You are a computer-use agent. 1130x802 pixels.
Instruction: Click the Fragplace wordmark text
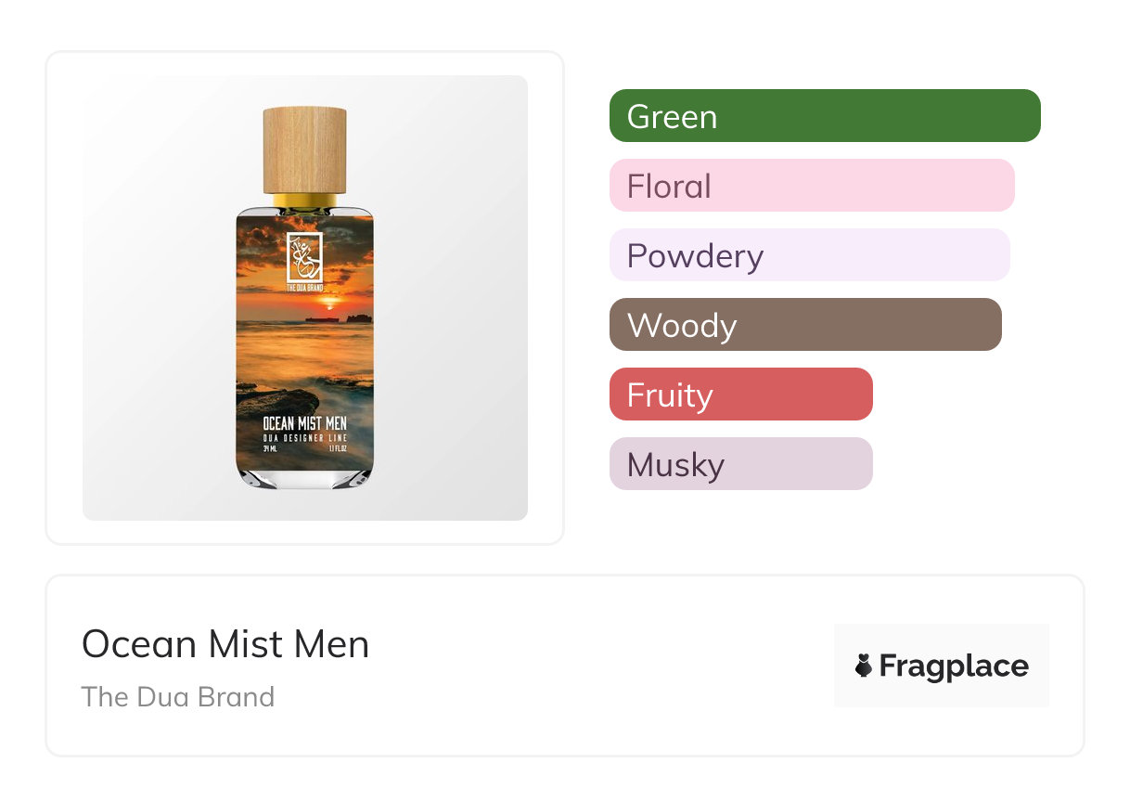pos(954,666)
